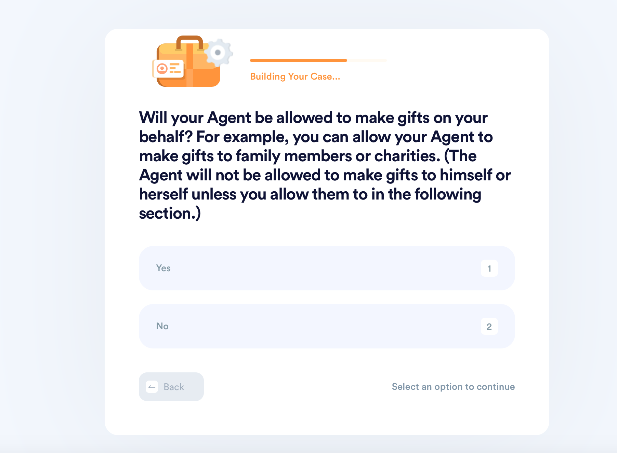Click the ID card badge icon
Viewport: 617px width, 453px height.
[x=168, y=69]
